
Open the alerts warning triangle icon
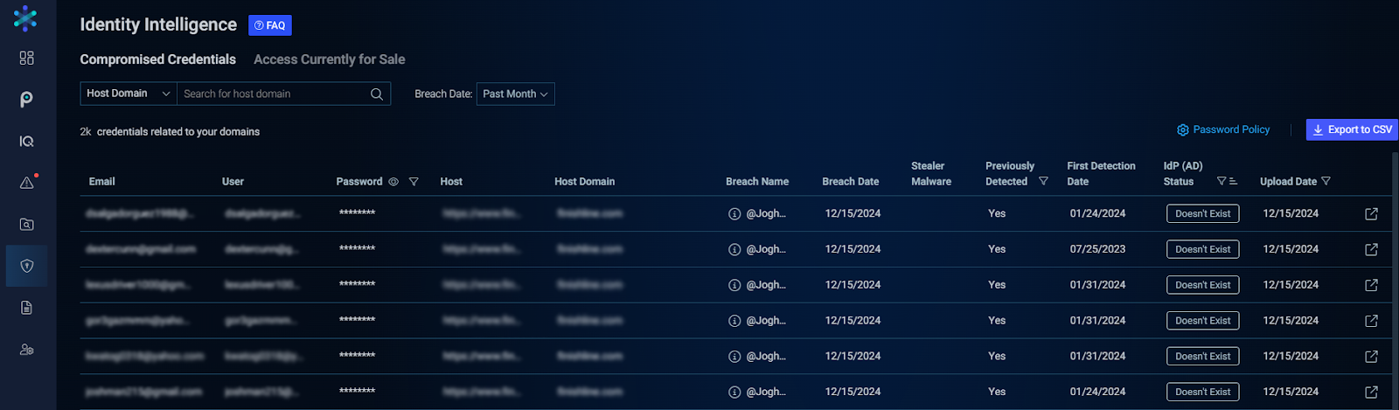pos(27,183)
